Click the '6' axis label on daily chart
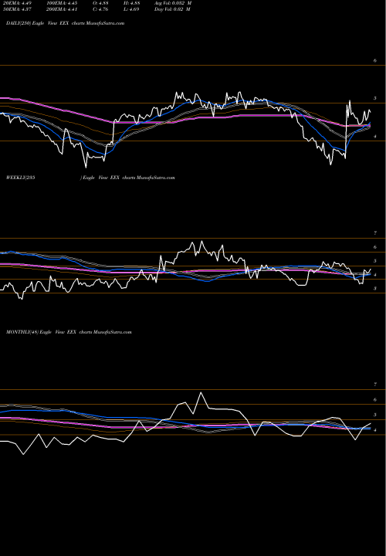The image size is (386, 556). point(375,61)
